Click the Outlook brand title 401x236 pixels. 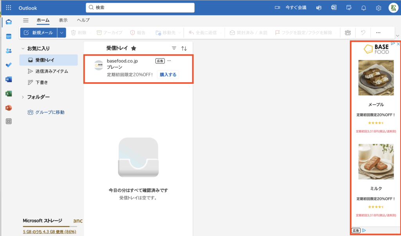[28, 8]
